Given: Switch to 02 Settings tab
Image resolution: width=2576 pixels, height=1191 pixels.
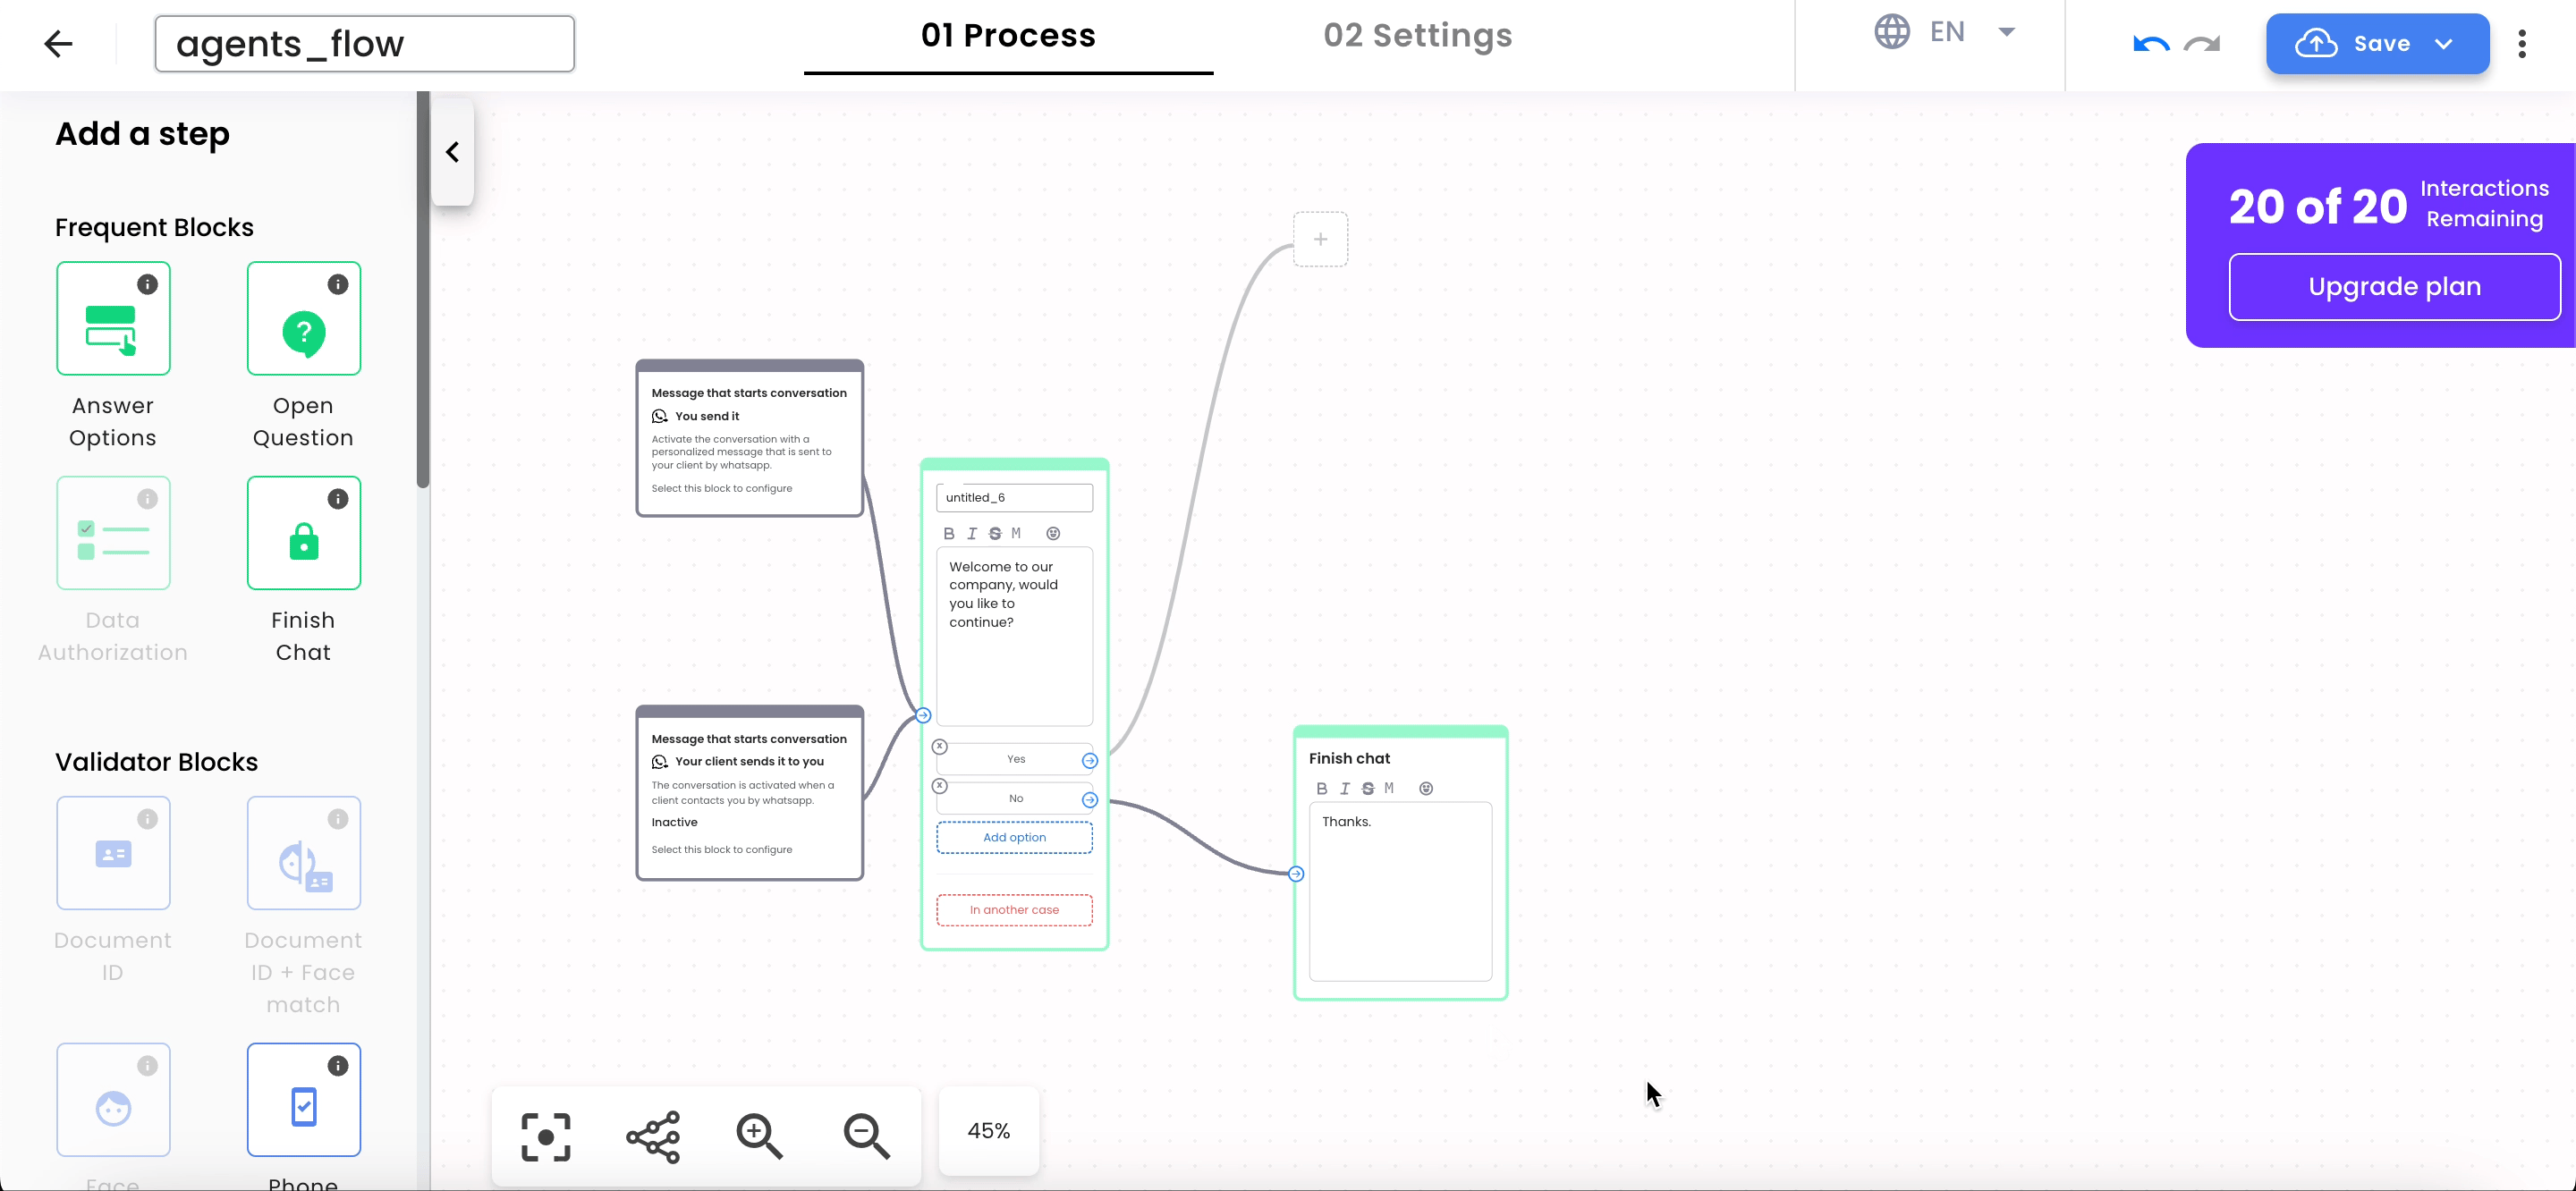Looking at the screenshot, I should pos(1418,35).
